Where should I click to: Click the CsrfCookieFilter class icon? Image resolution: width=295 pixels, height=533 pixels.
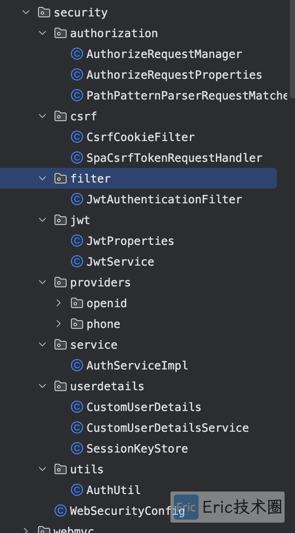[77, 137]
